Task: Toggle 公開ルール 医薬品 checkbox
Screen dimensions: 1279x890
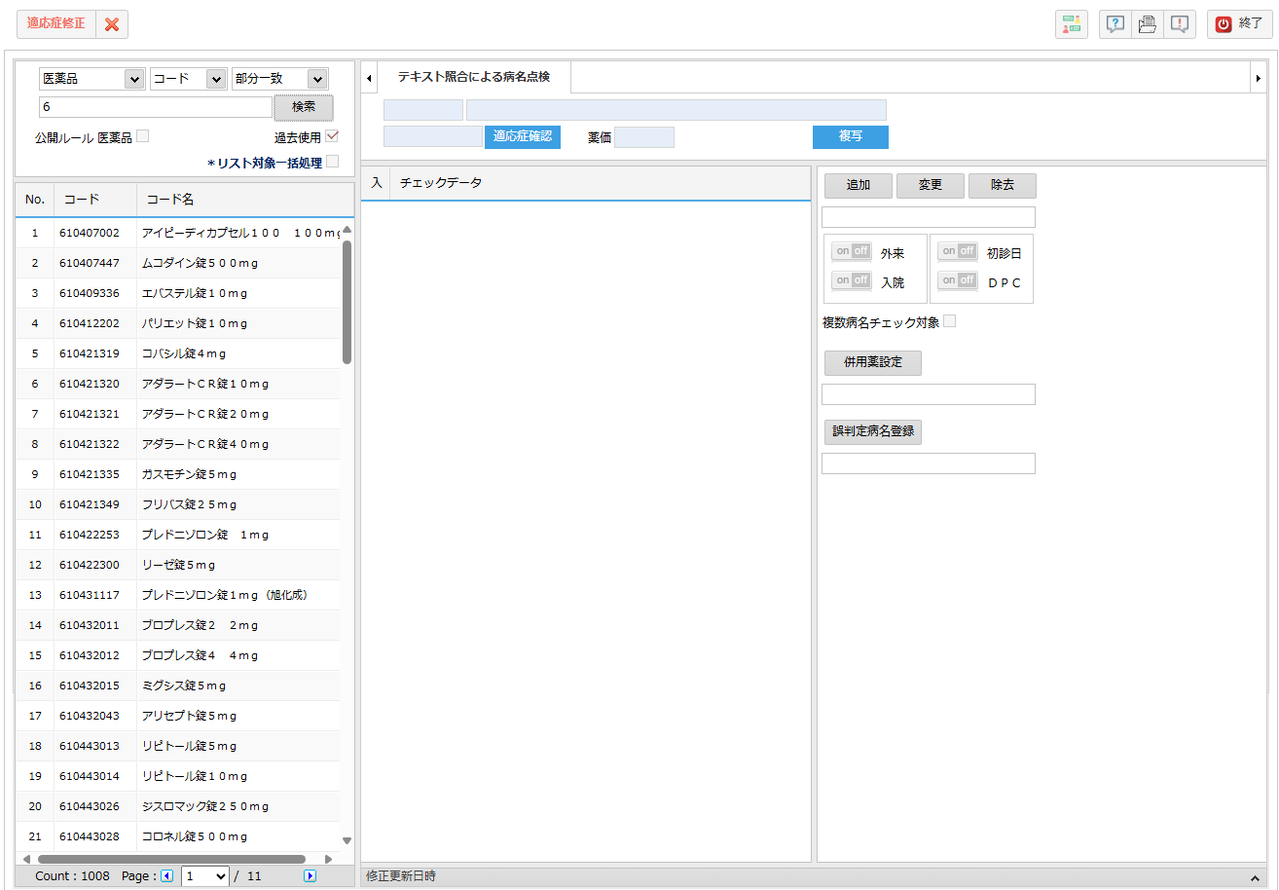Action: (x=143, y=136)
